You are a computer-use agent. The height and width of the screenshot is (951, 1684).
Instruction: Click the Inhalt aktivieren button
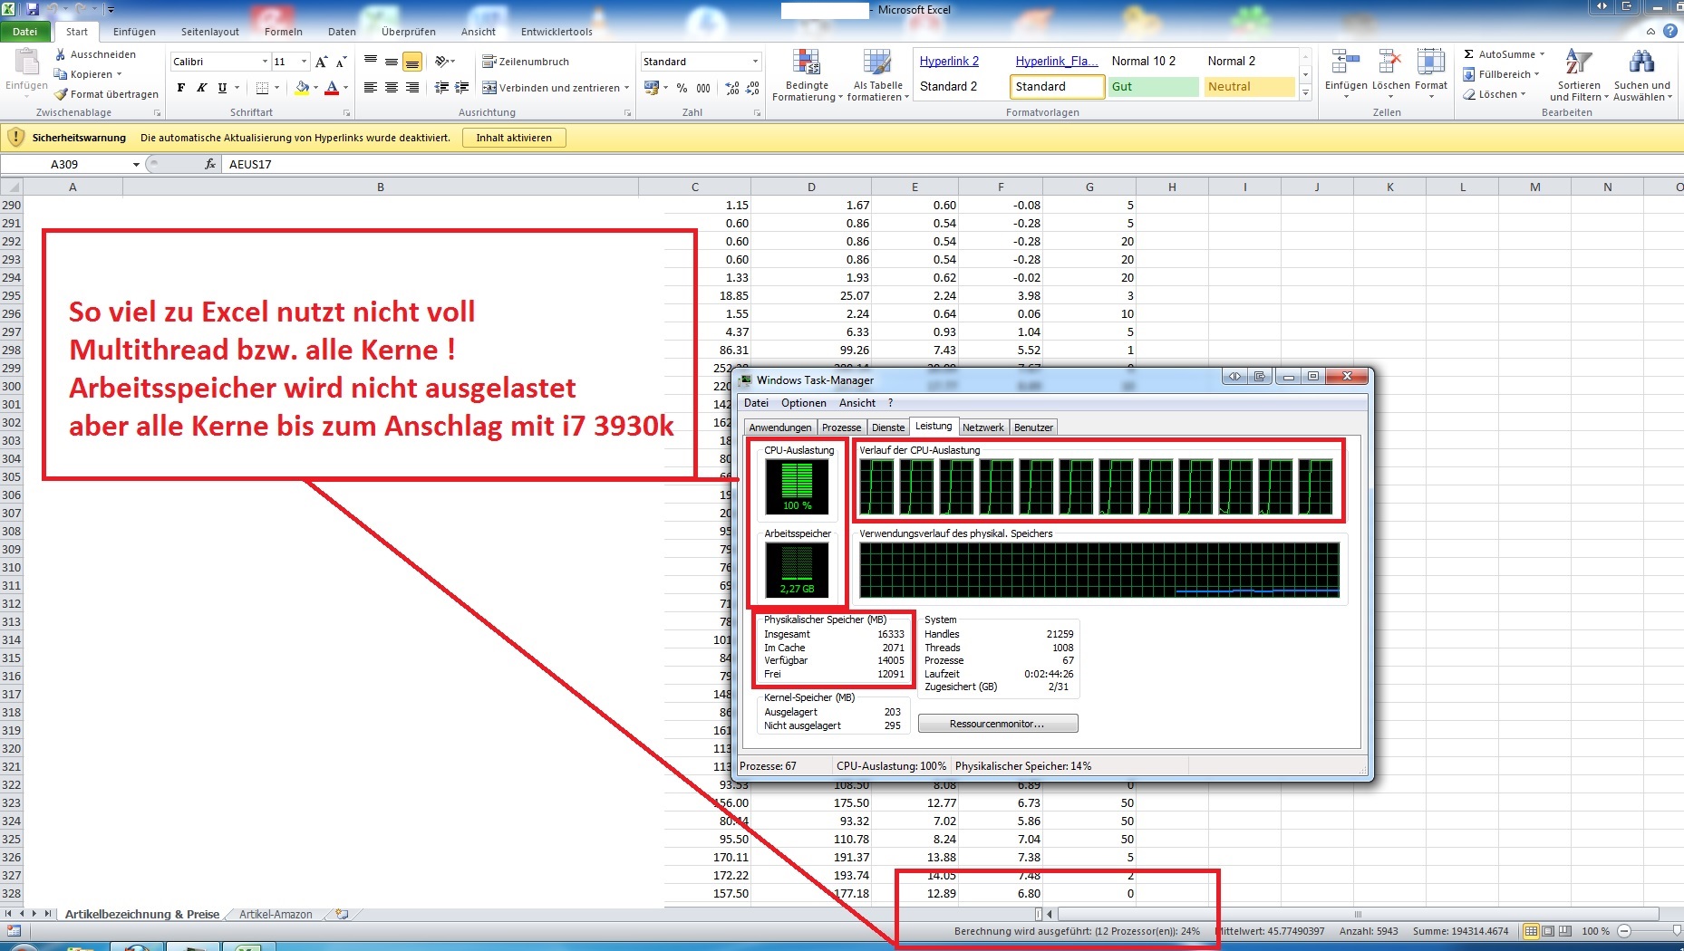(514, 138)
